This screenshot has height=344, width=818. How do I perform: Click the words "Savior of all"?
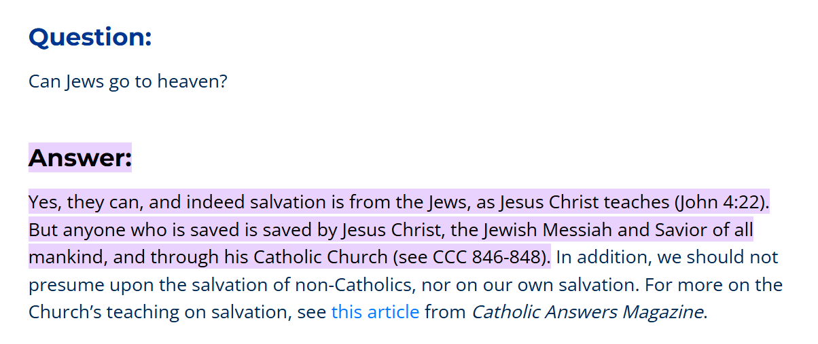(x=704, y=230)
